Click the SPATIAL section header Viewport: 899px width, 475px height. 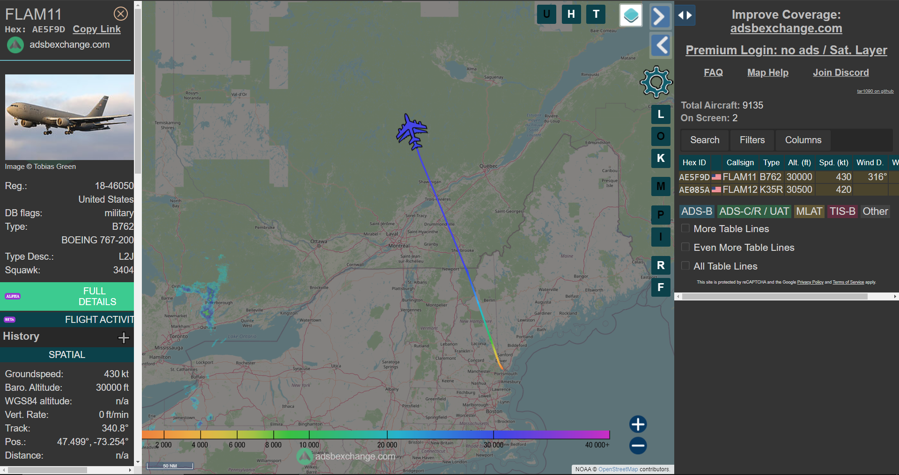tap(67, 355)
